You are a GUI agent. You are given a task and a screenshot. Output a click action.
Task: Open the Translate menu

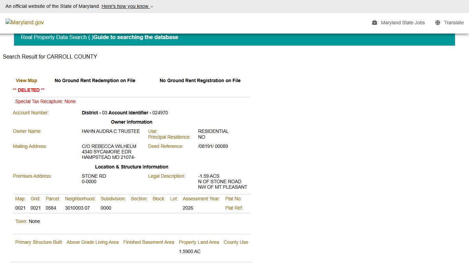tap(454, 23)
